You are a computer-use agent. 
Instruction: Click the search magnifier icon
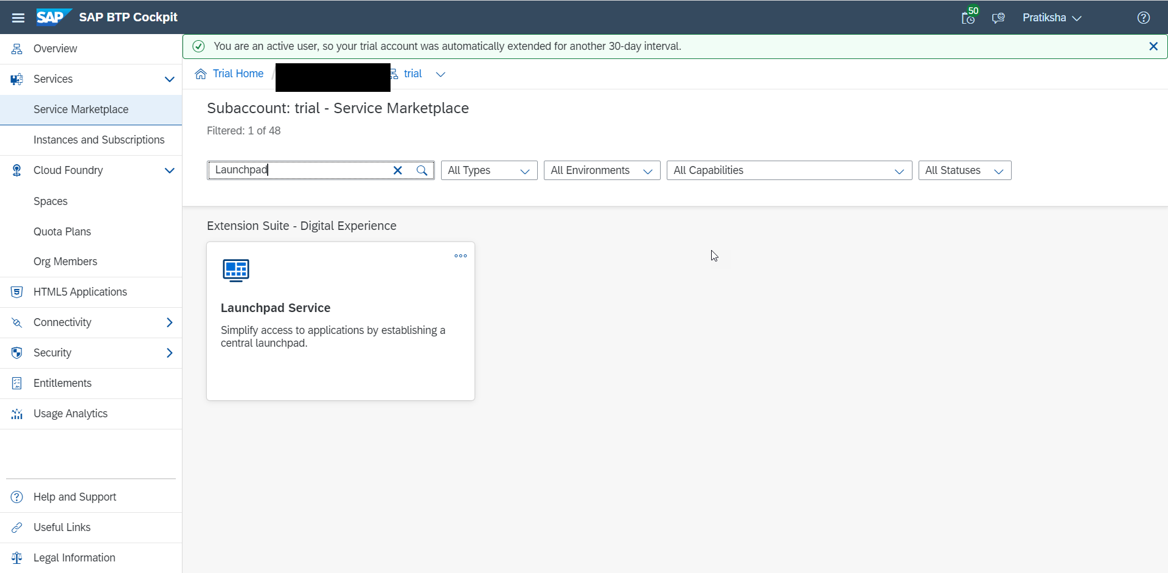(x=422, y=170)
